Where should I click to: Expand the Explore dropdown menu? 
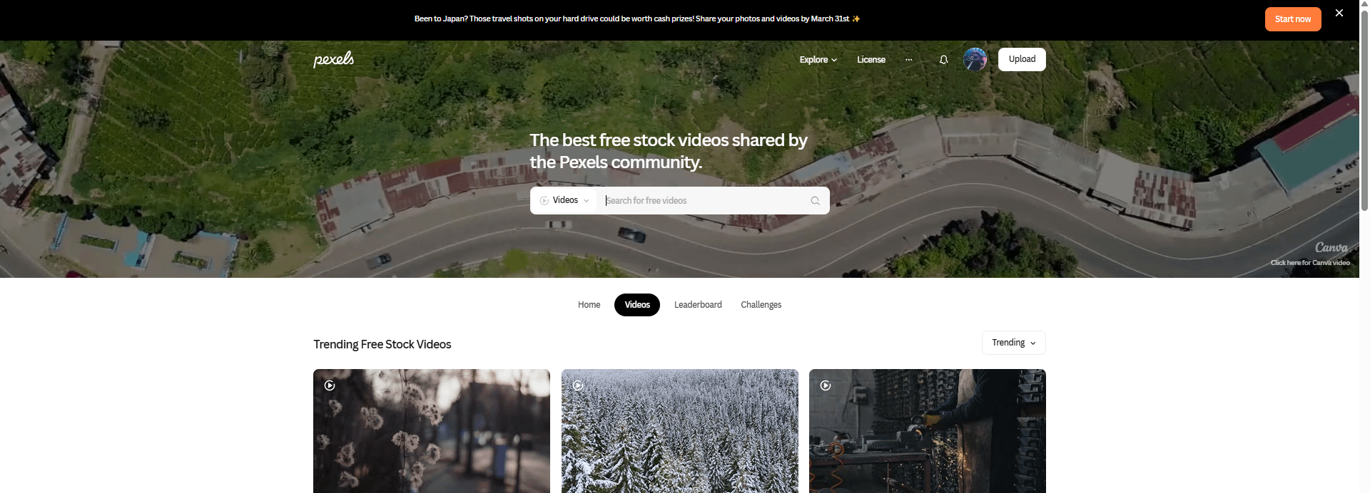(x=818, y=60)
